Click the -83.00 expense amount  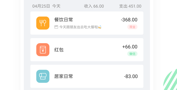131,76
